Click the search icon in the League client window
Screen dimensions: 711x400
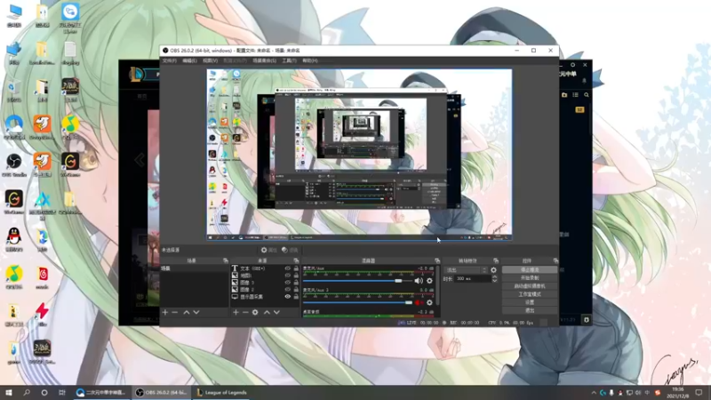coord(587,95)
